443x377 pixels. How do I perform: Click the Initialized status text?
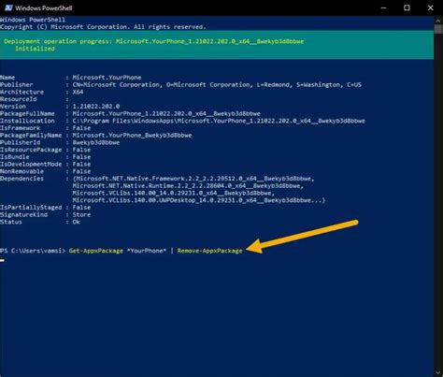click(35, 49)
